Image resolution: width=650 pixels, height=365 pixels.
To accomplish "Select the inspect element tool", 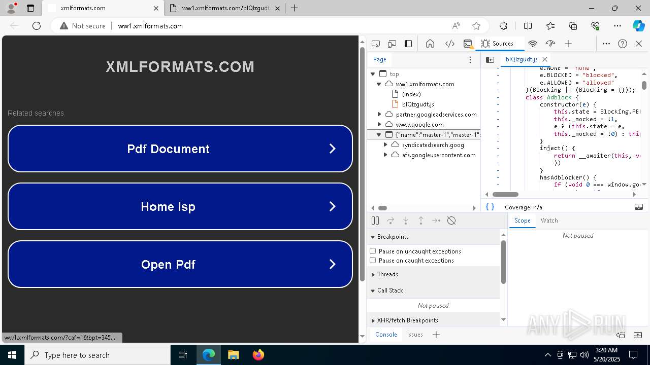I will (376, 44).
